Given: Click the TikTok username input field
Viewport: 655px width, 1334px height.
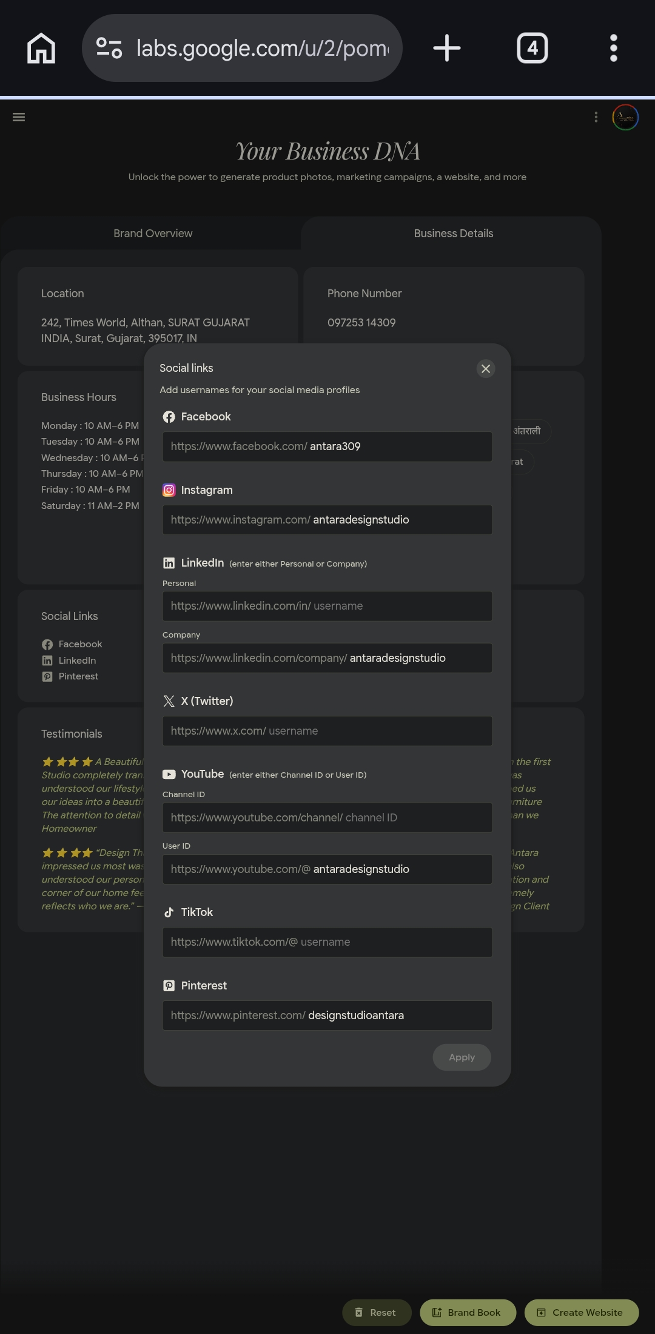Looking at the screenshot, I should coord(327,942).
